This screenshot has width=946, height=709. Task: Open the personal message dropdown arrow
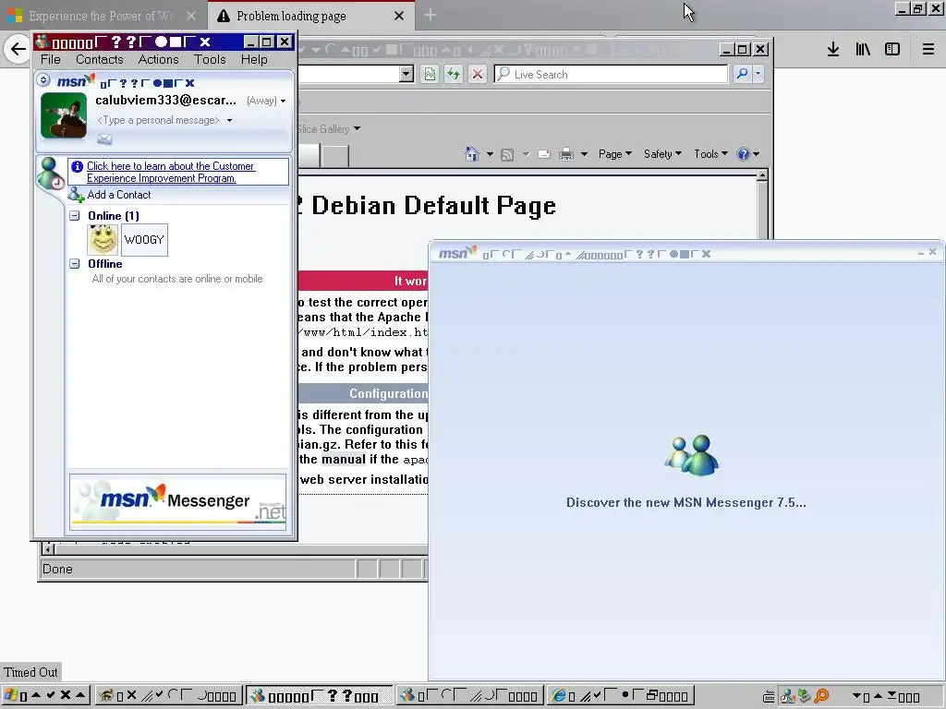coord(229,121)
